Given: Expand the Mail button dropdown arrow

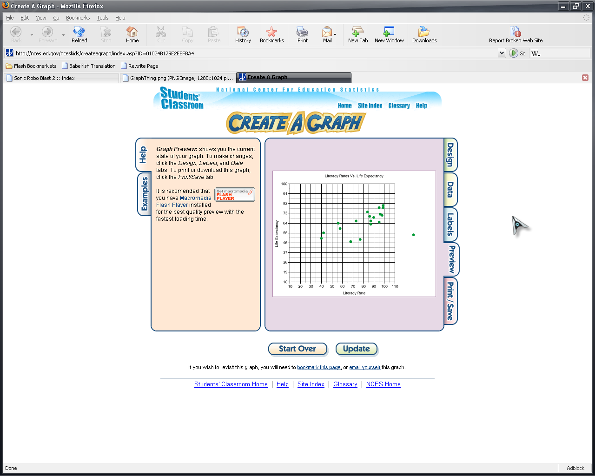Looking at the screenshot, I should click(335, 34).
